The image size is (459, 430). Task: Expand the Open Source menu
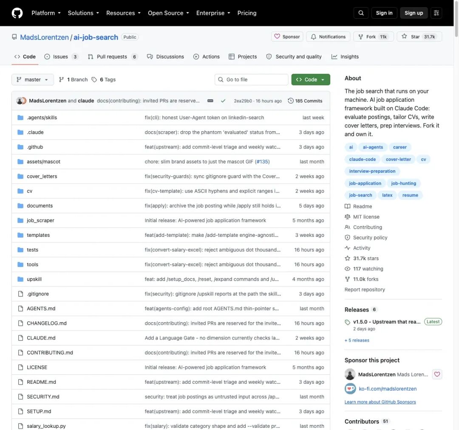click(x=168, y=13)
